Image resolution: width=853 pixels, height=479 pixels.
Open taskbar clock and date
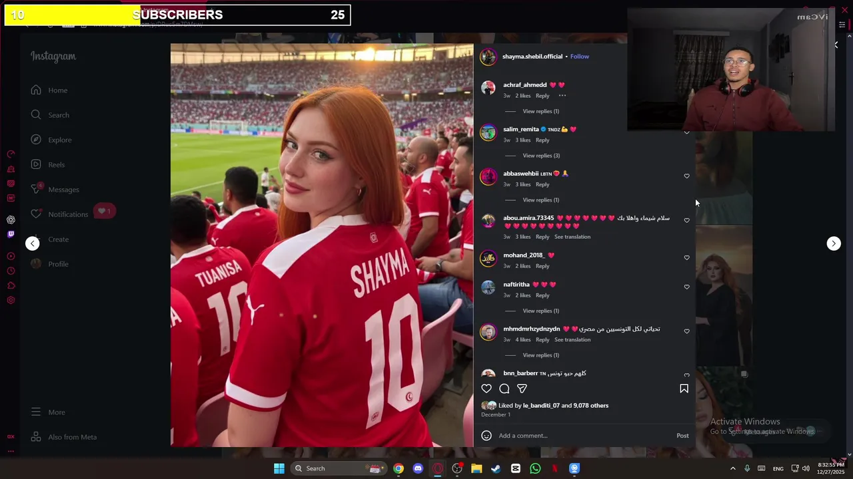click(830, 468)
